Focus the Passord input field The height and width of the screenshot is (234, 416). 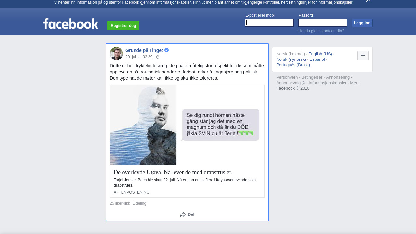pyautogui.click(x=323, y=23)
